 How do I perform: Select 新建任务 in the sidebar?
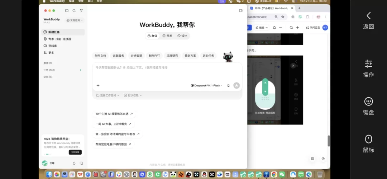tap(63, 32)
